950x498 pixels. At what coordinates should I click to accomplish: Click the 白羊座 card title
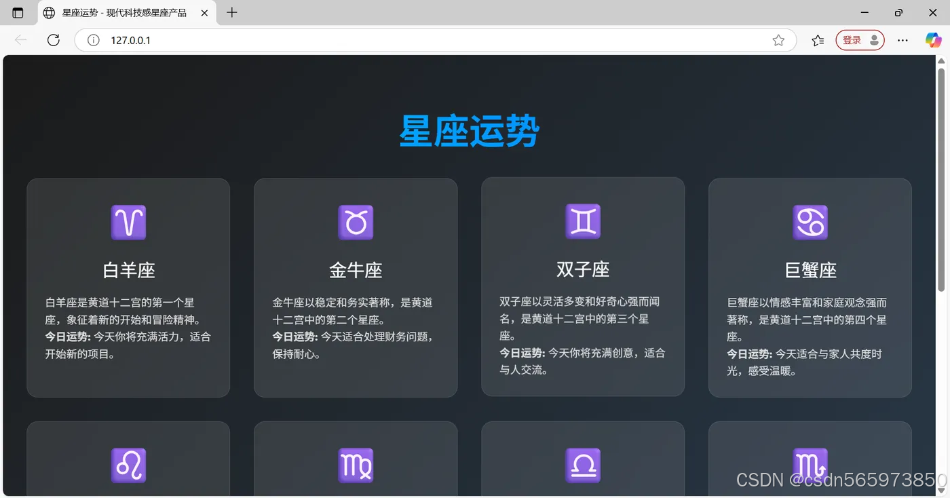129,270
